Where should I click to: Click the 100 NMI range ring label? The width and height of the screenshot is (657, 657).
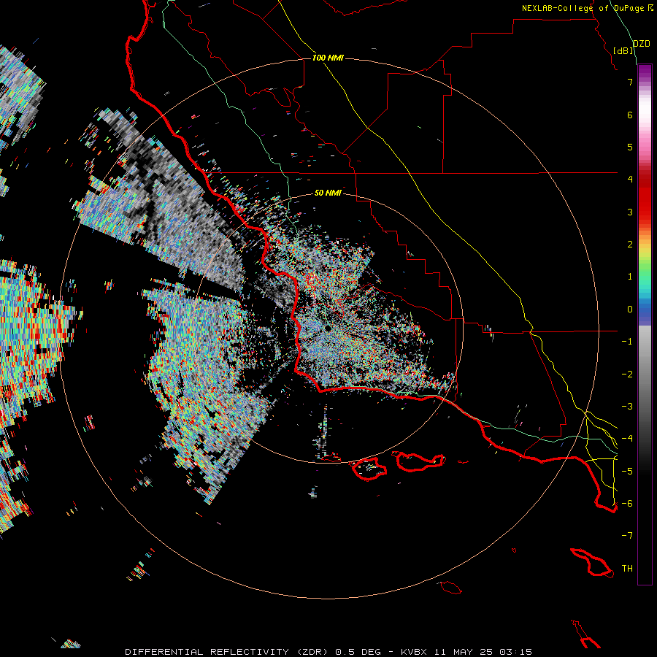[x=328, y=58]
